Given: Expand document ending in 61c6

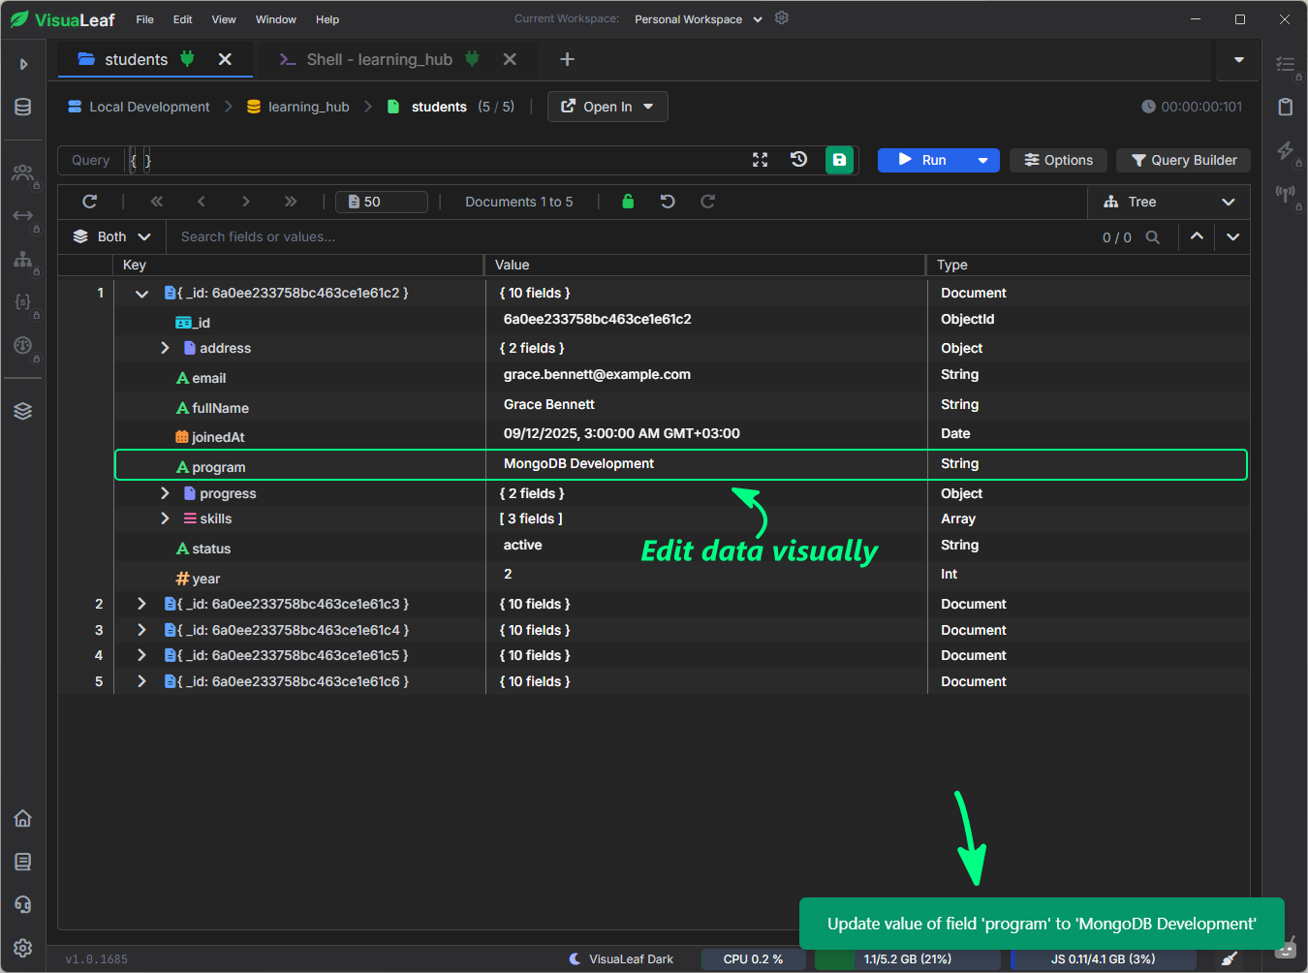Looking at the screenshot, I should pos(141,681).
